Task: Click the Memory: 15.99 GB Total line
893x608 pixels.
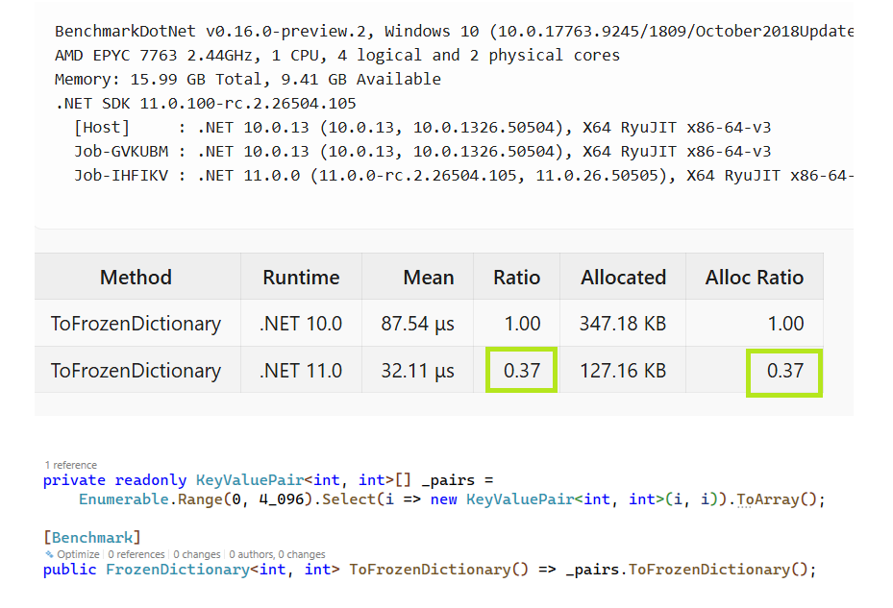Action: pos(248,79)
